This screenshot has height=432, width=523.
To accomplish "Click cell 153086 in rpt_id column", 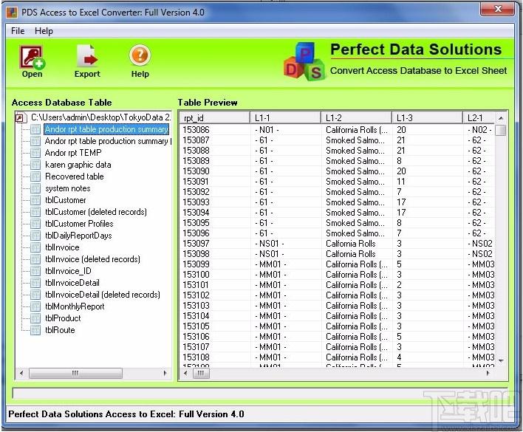I will [x=196, y=130].
